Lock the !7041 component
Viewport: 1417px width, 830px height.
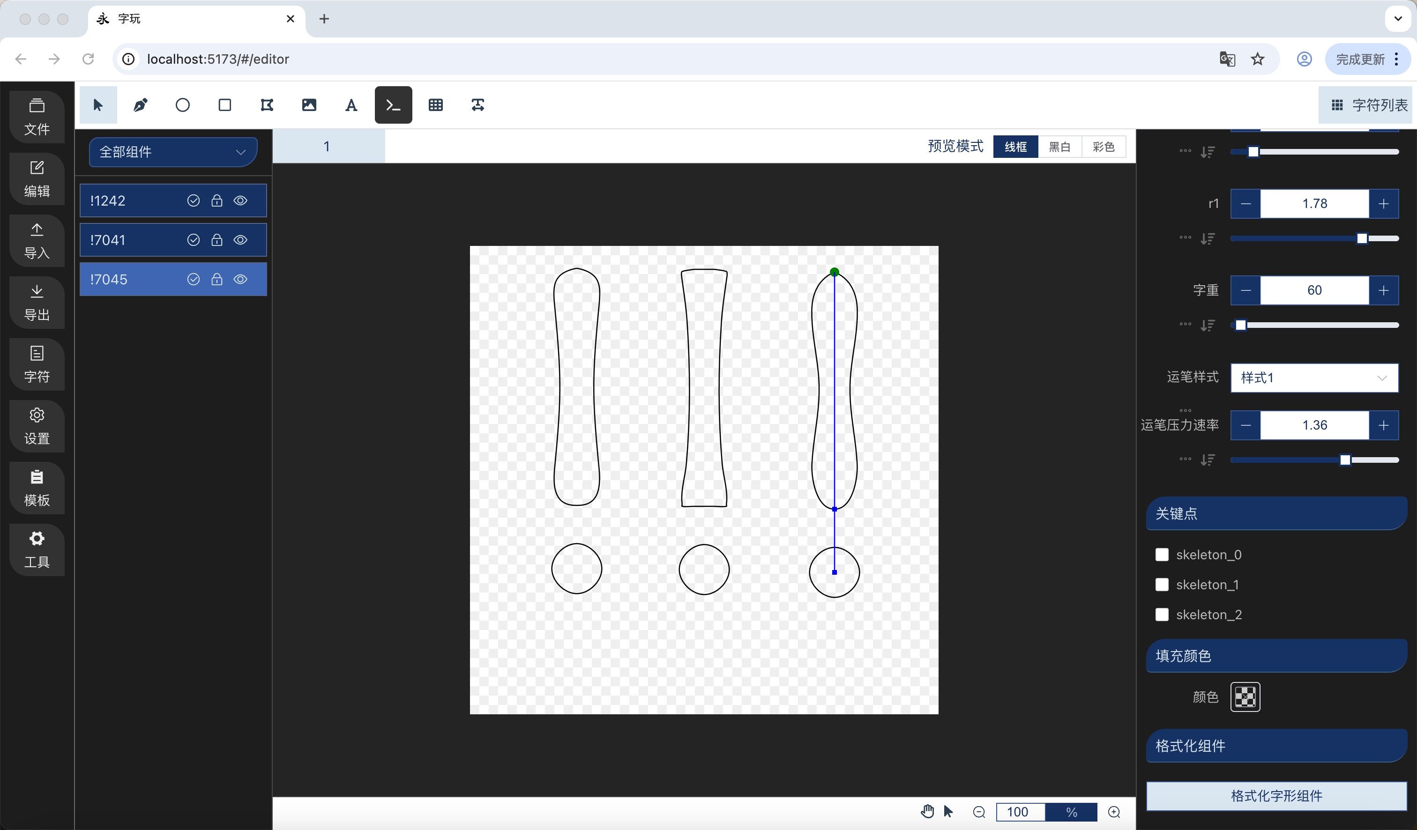pyautogui.click(x=217, y=240)
